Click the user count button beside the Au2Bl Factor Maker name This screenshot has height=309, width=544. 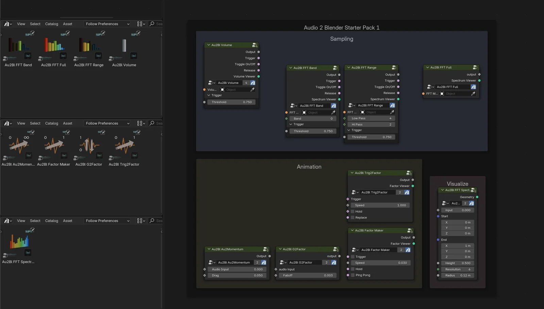401,250
